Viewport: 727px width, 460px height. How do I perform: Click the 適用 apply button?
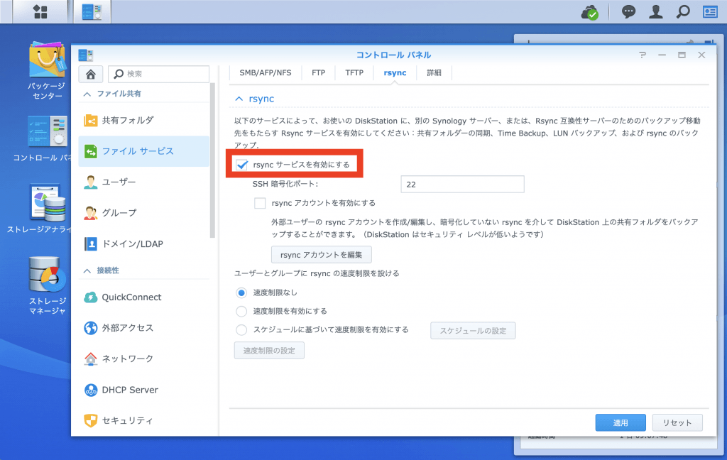point(621,422)
